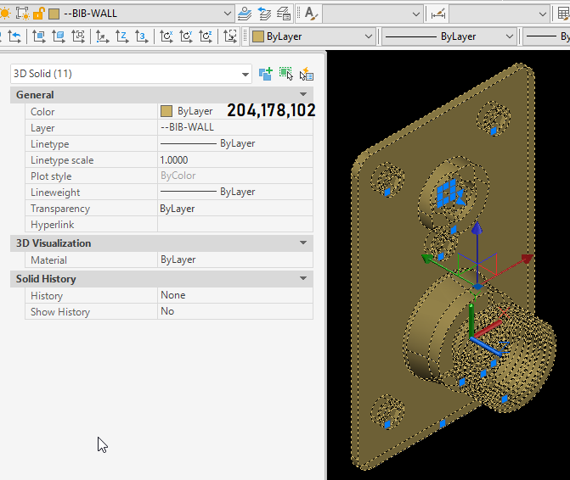Image resolution: width=570 pixels, height=480 pixels.
Task: Select the Color property label
Action: point(42,112)
